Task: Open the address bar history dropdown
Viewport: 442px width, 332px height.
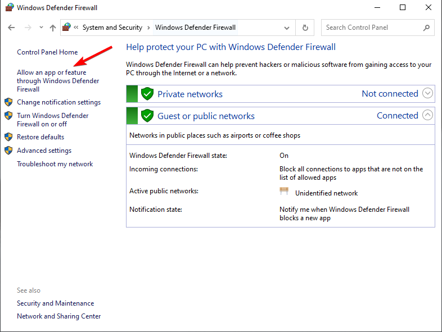Action: point(287,28)
